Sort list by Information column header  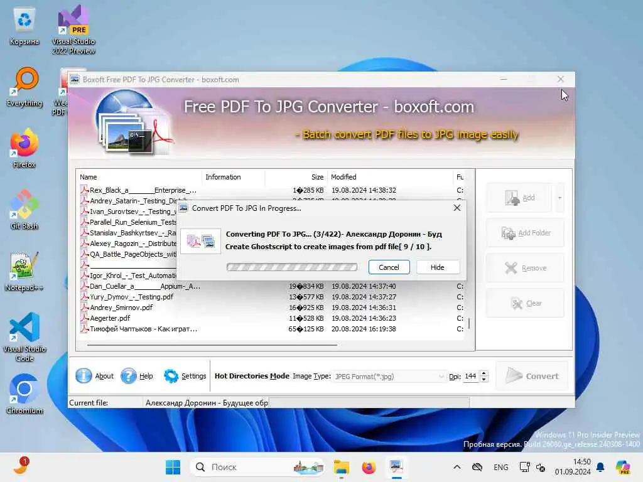[x=234, y=177]
